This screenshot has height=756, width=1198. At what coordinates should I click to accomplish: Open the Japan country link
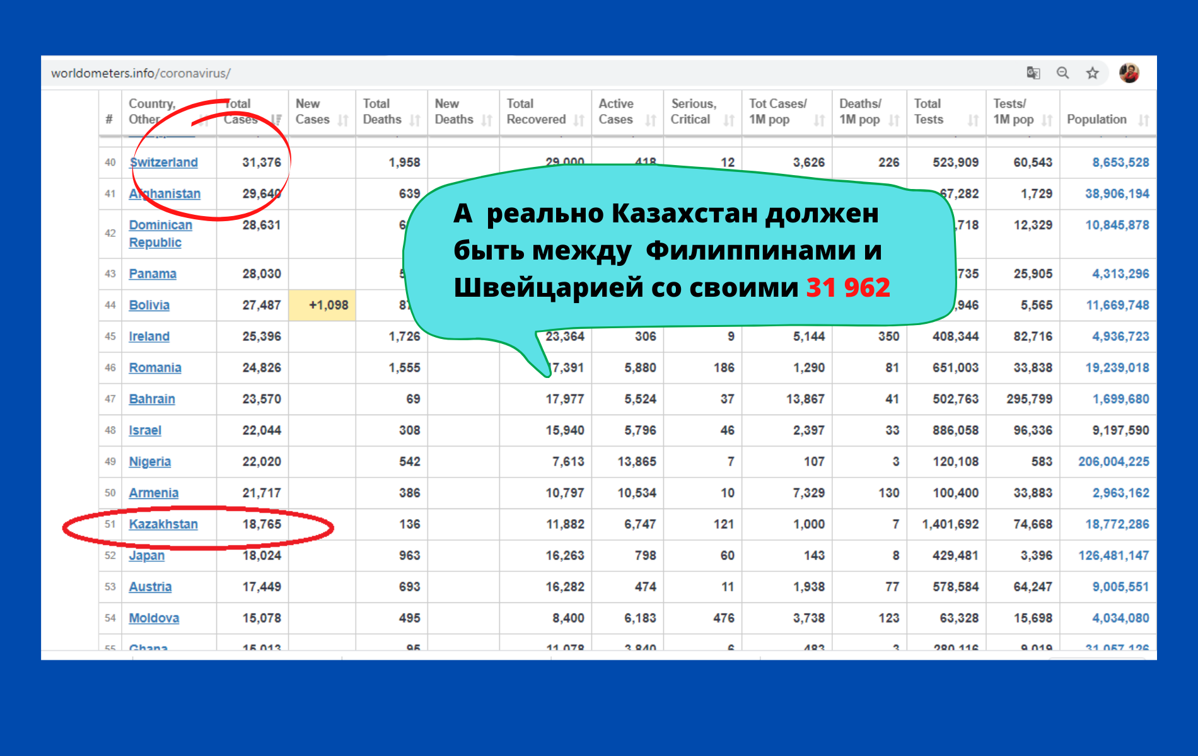coord(146,556)
